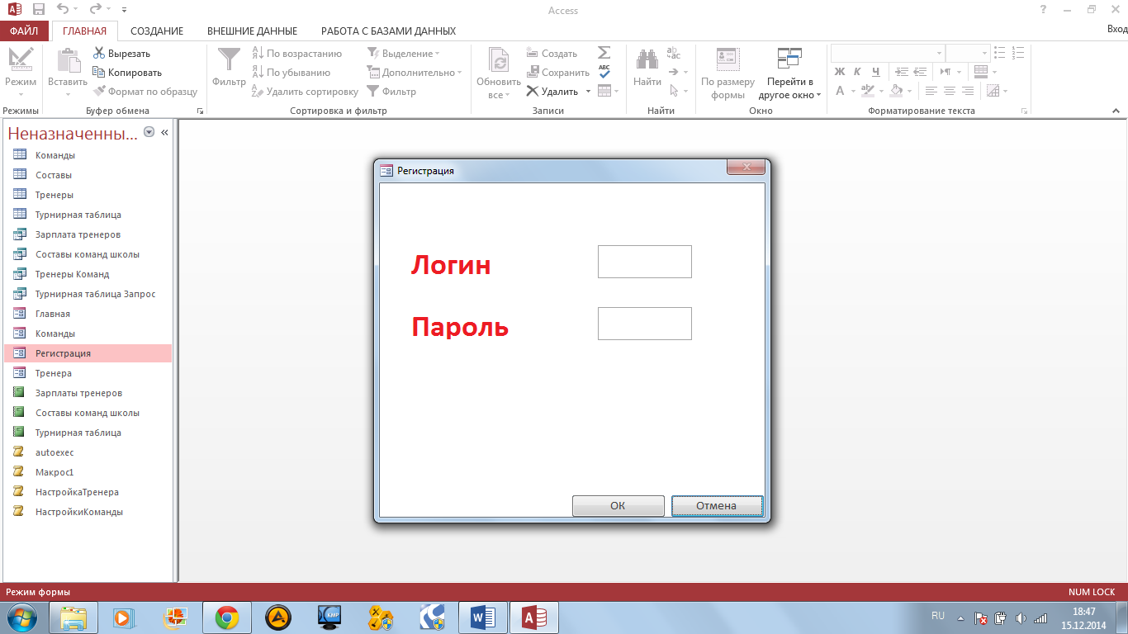Open the ФАЙЛ tab
The height and width of the screenshot is (634, 1128).
click(x=24, y=31)
